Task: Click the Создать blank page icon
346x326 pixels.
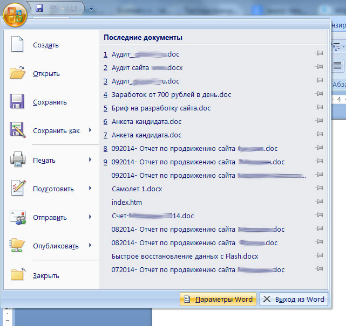Action: 17,44
